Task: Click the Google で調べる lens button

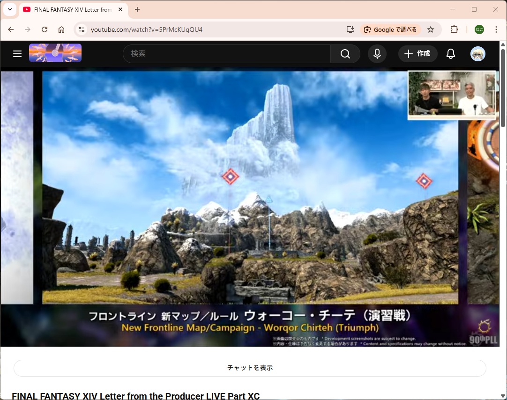Action: [390, 29]
